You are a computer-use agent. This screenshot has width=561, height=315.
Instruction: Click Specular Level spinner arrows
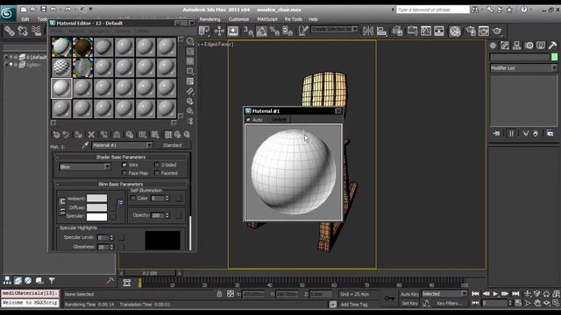pyautogui.click(x=111, y=237)
